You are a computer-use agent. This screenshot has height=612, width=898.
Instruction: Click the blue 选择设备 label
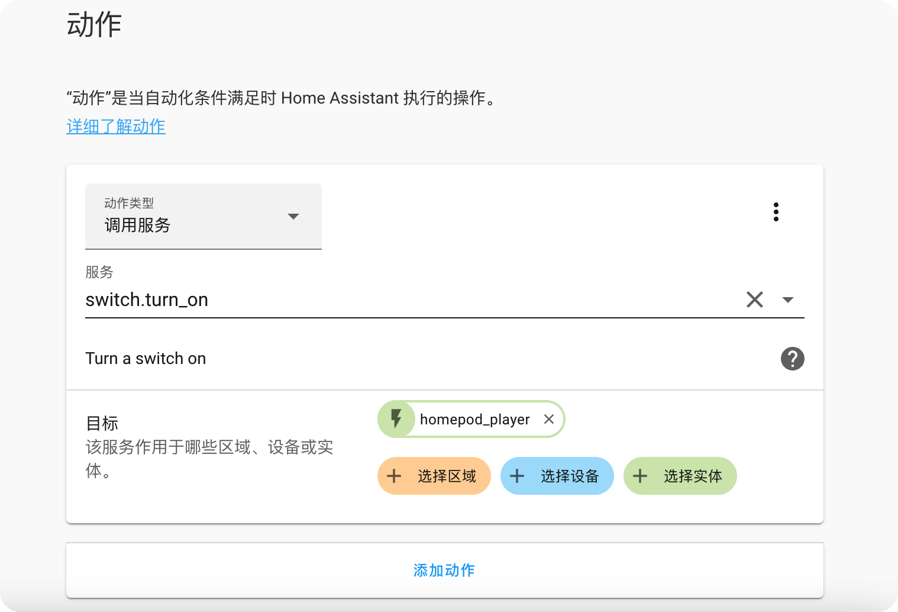(x=570, y=476)
